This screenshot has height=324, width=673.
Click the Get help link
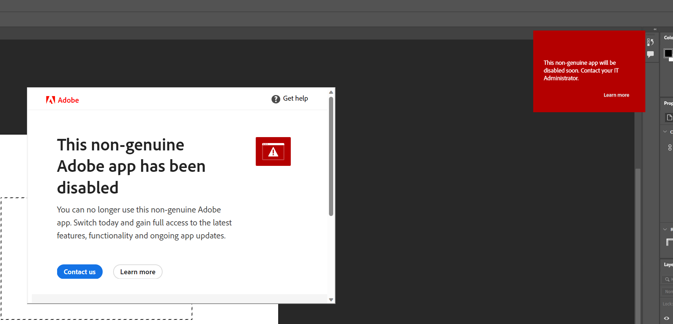295,99
